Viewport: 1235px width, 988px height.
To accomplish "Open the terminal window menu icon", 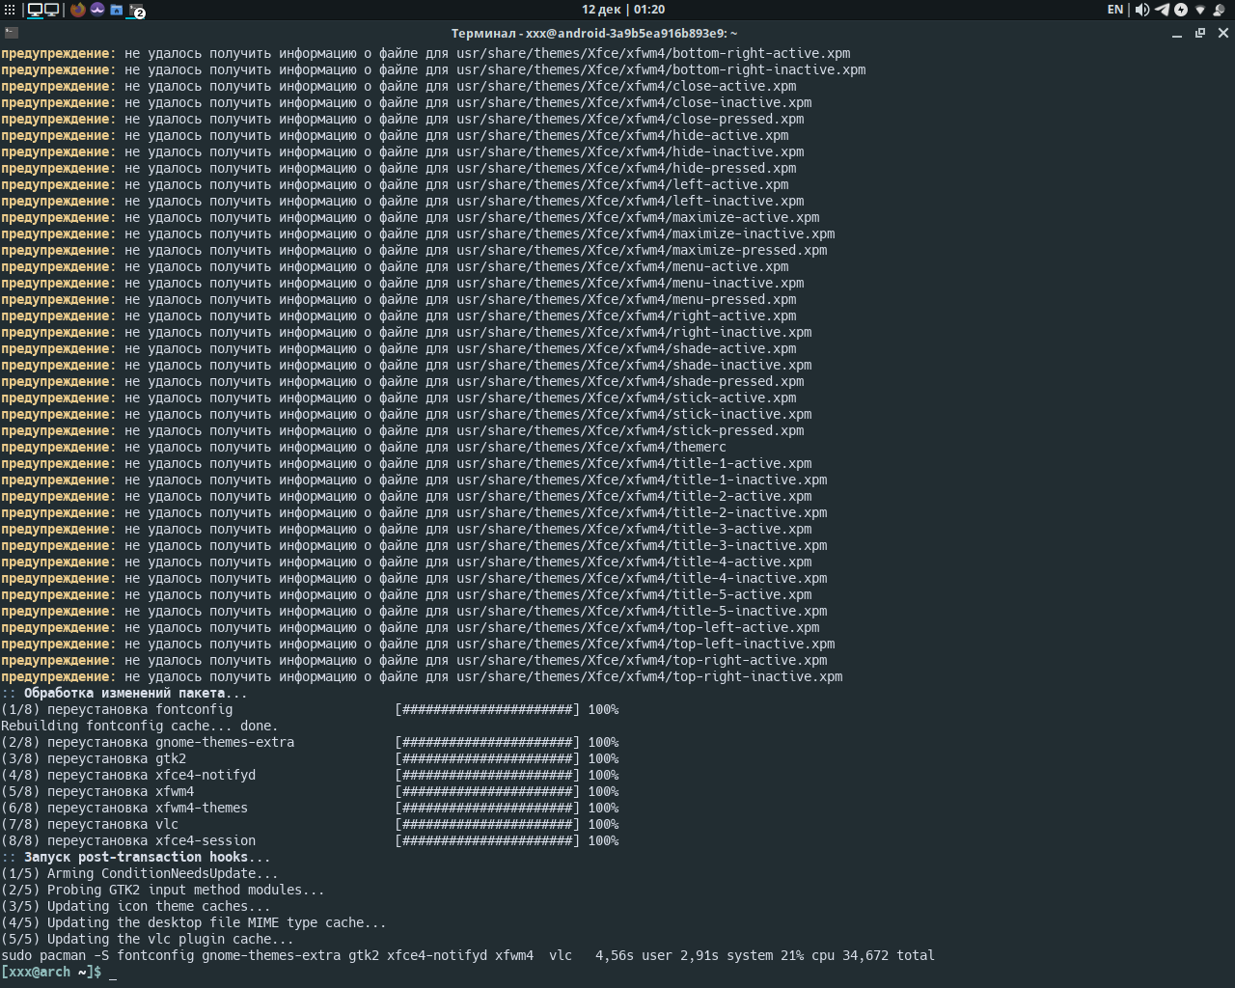I will [x=9, y=33].
